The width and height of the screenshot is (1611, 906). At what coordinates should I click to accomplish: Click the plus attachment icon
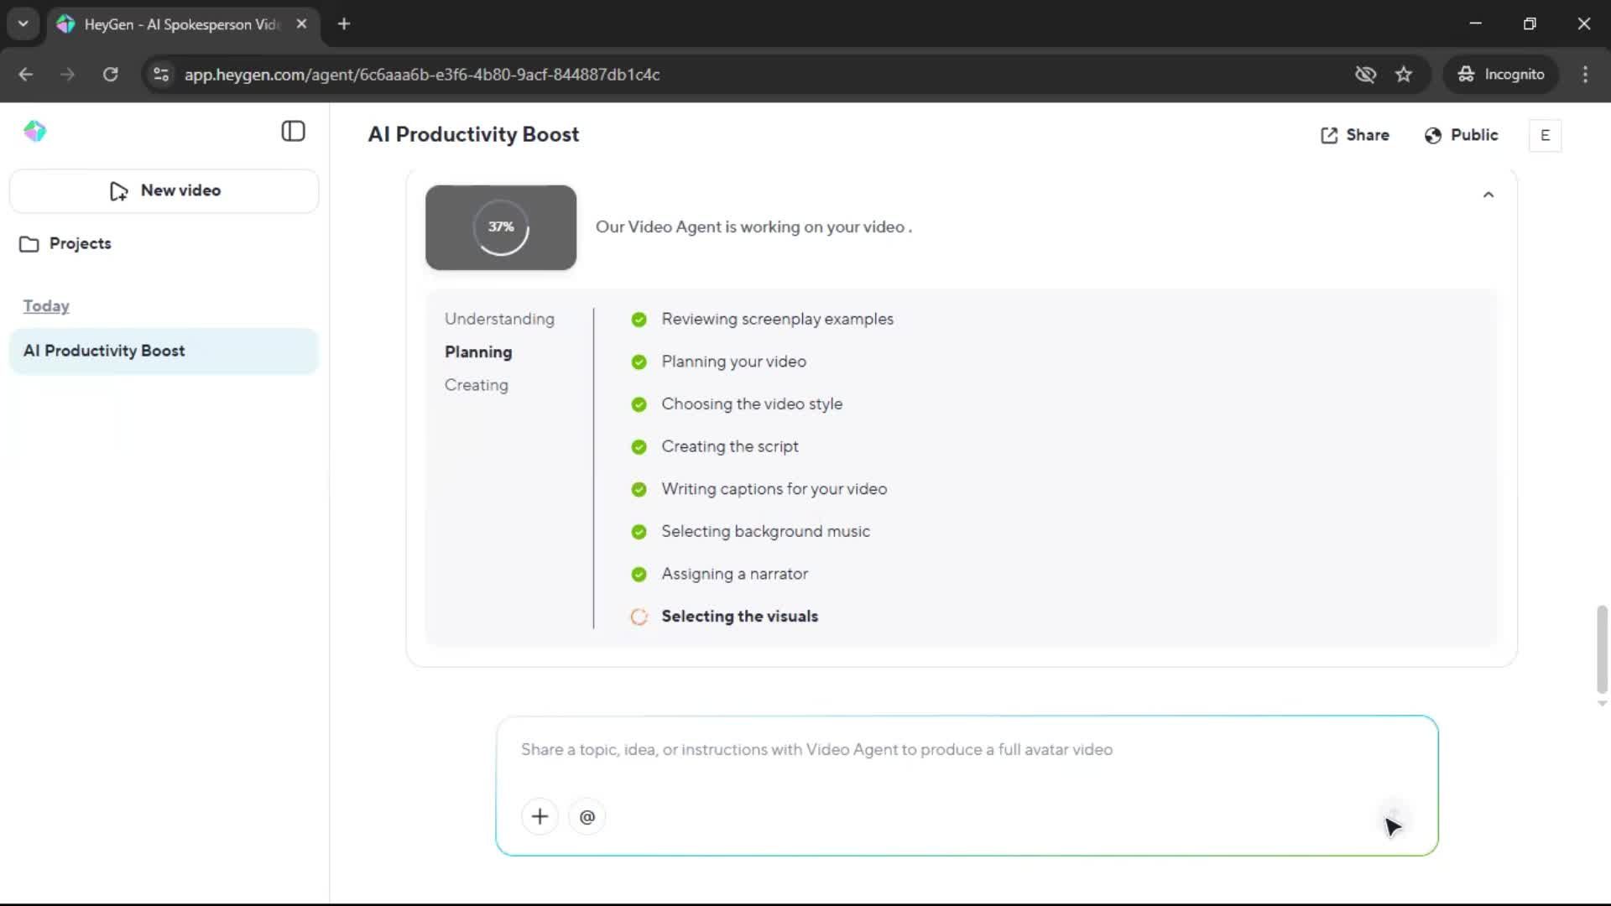point(540,816)
